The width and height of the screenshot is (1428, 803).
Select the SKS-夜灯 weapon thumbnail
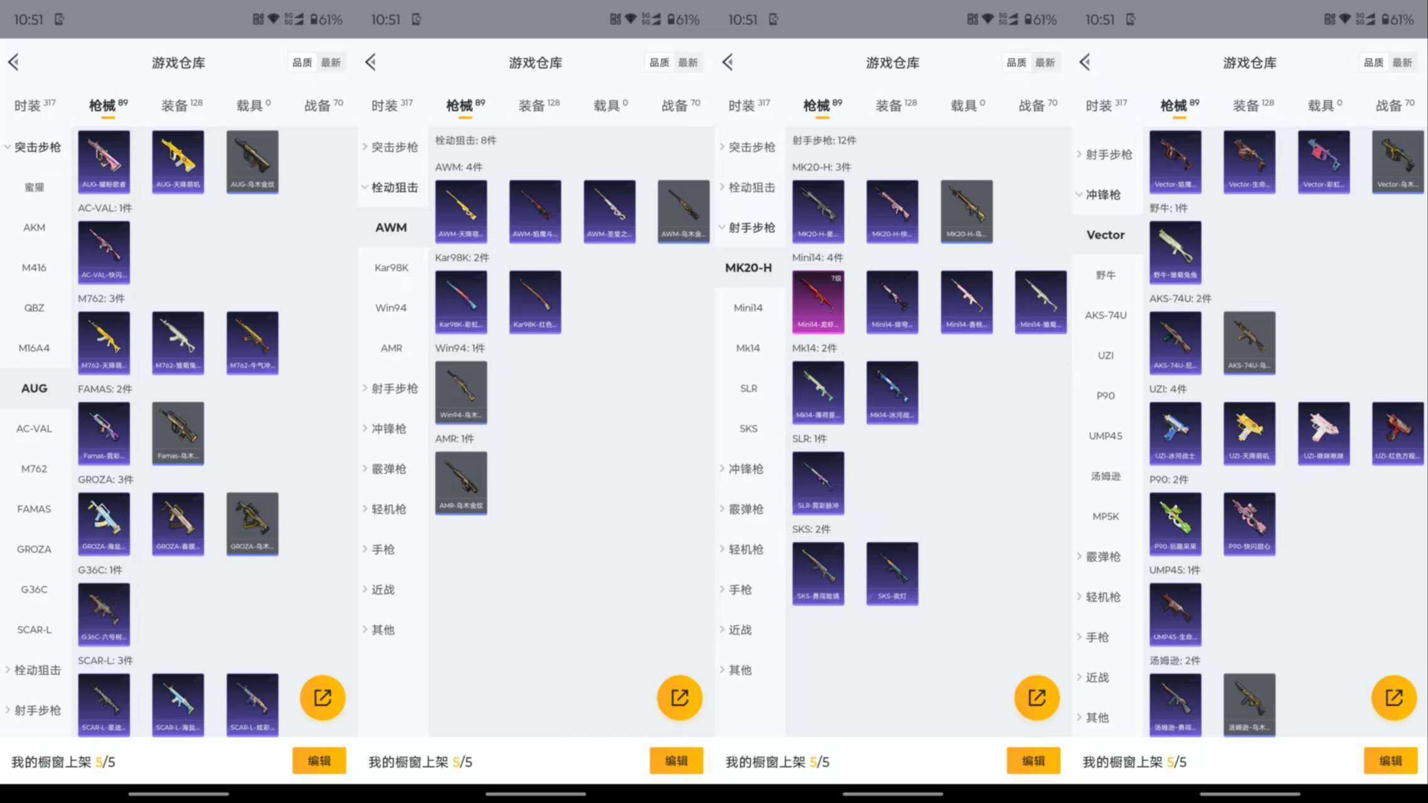click(892, 573)
